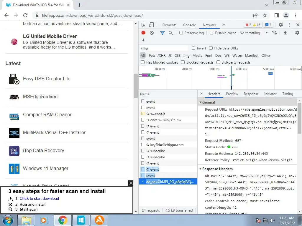Open a new browser tab

pyautogui.click(x=80, y=5)
